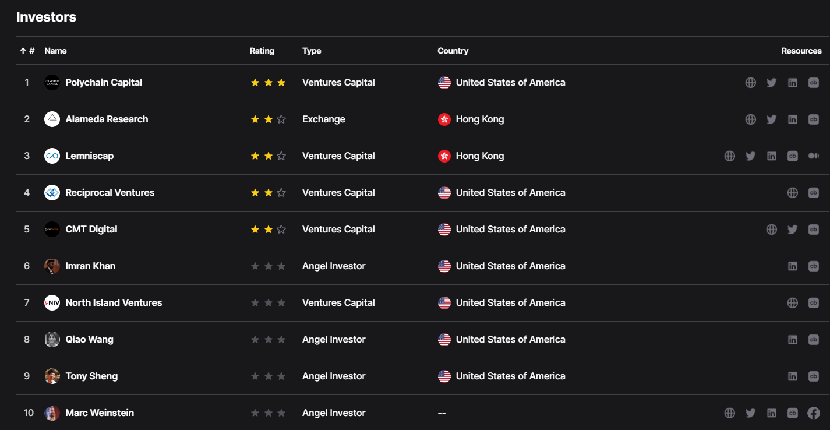
Task: Open Lemniscap's LinkedIn icon
Action: pyautogui.click(x=772, y=156)
